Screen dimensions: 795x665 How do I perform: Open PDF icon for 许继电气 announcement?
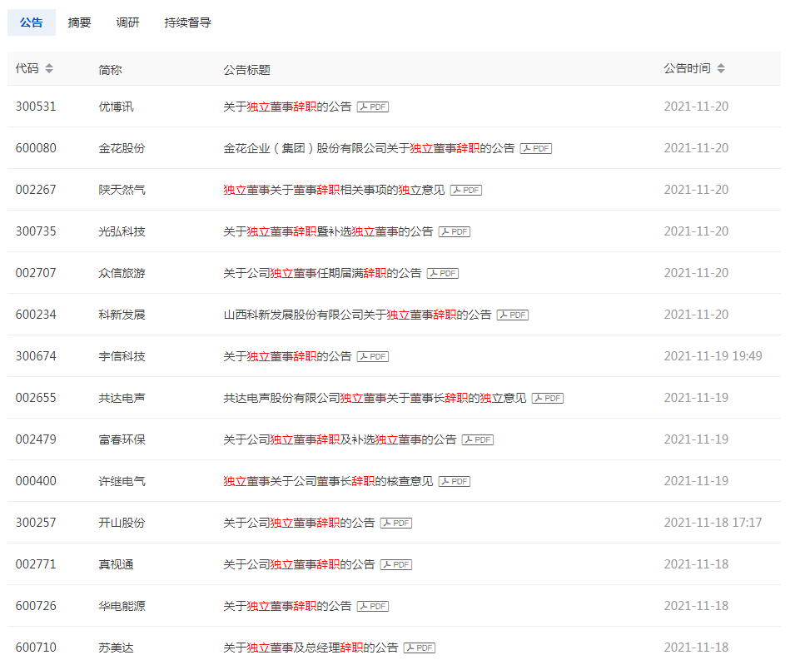pos(455,481)
